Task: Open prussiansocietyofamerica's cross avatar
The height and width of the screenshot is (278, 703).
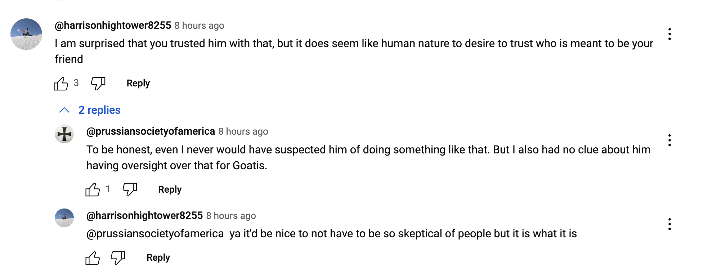Action: [x=64, y=134]
